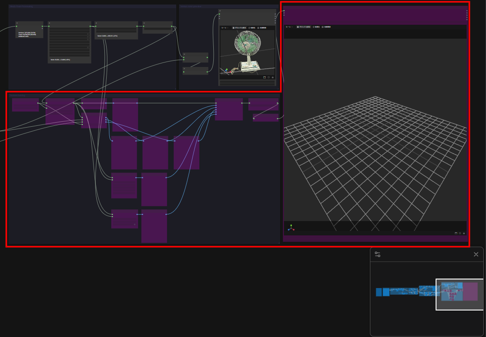Click the expand-view icon under the fan preview
Viewport: 486px width, 337px height.
265,77
